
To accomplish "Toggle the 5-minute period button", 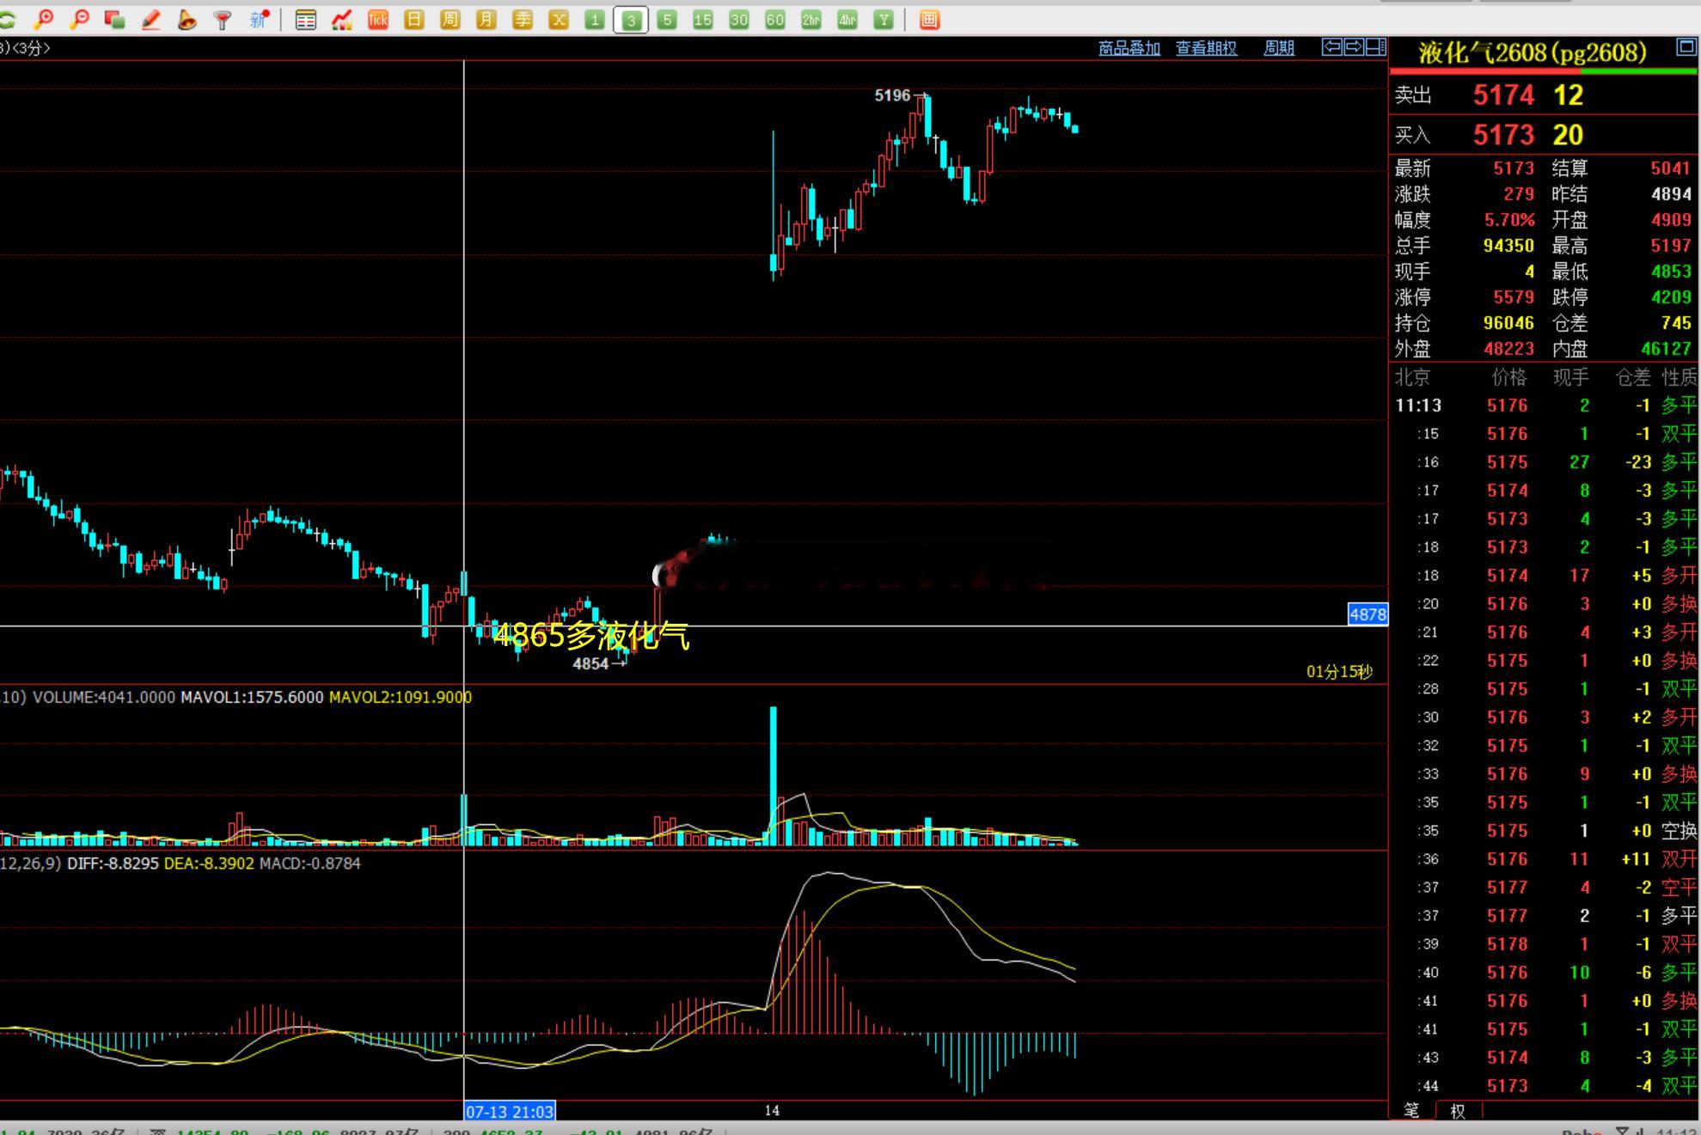I will click(667, 20).
